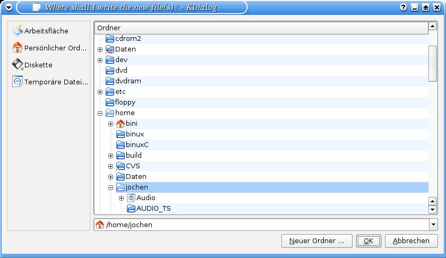The height and width of the screenshot is (258, 446).
Task: Select the dvdram folder name
Action: [128, 81]
